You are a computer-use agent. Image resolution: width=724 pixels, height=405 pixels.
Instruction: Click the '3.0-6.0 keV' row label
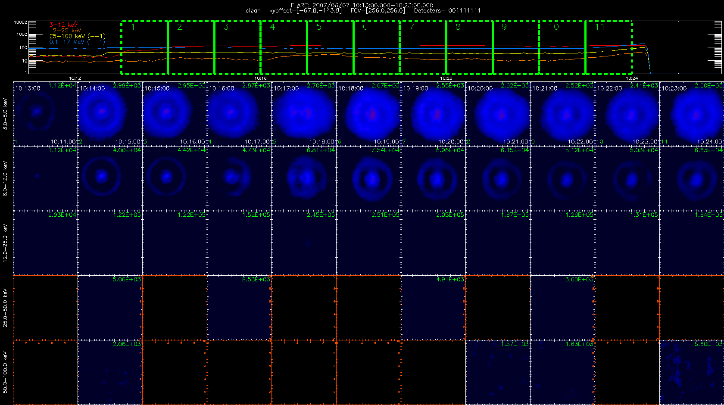(x=5, y=114)
